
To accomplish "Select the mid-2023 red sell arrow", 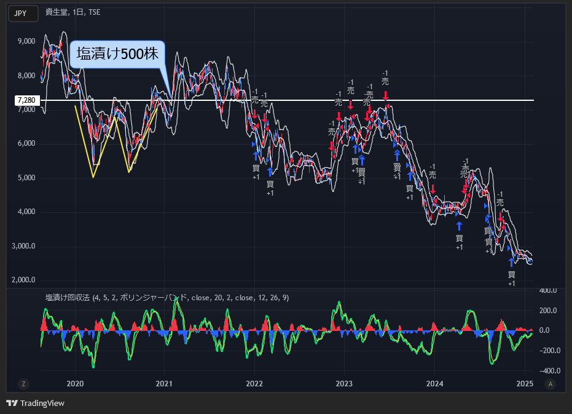I will click(x=385, y=96).
